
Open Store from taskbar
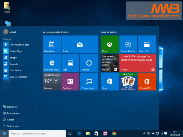(96, 133)
